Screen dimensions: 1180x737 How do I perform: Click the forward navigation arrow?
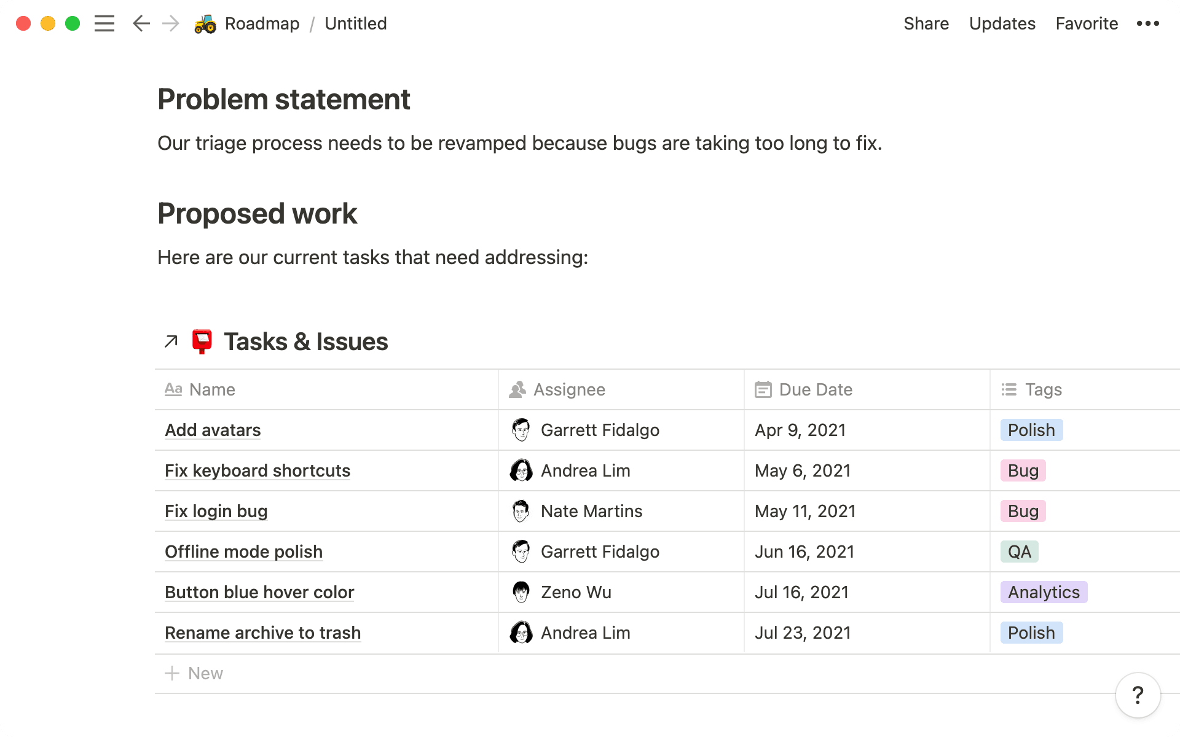click(169, 23)
